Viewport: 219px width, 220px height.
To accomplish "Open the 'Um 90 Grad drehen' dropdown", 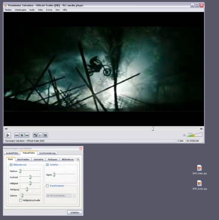I will [61, 195].
